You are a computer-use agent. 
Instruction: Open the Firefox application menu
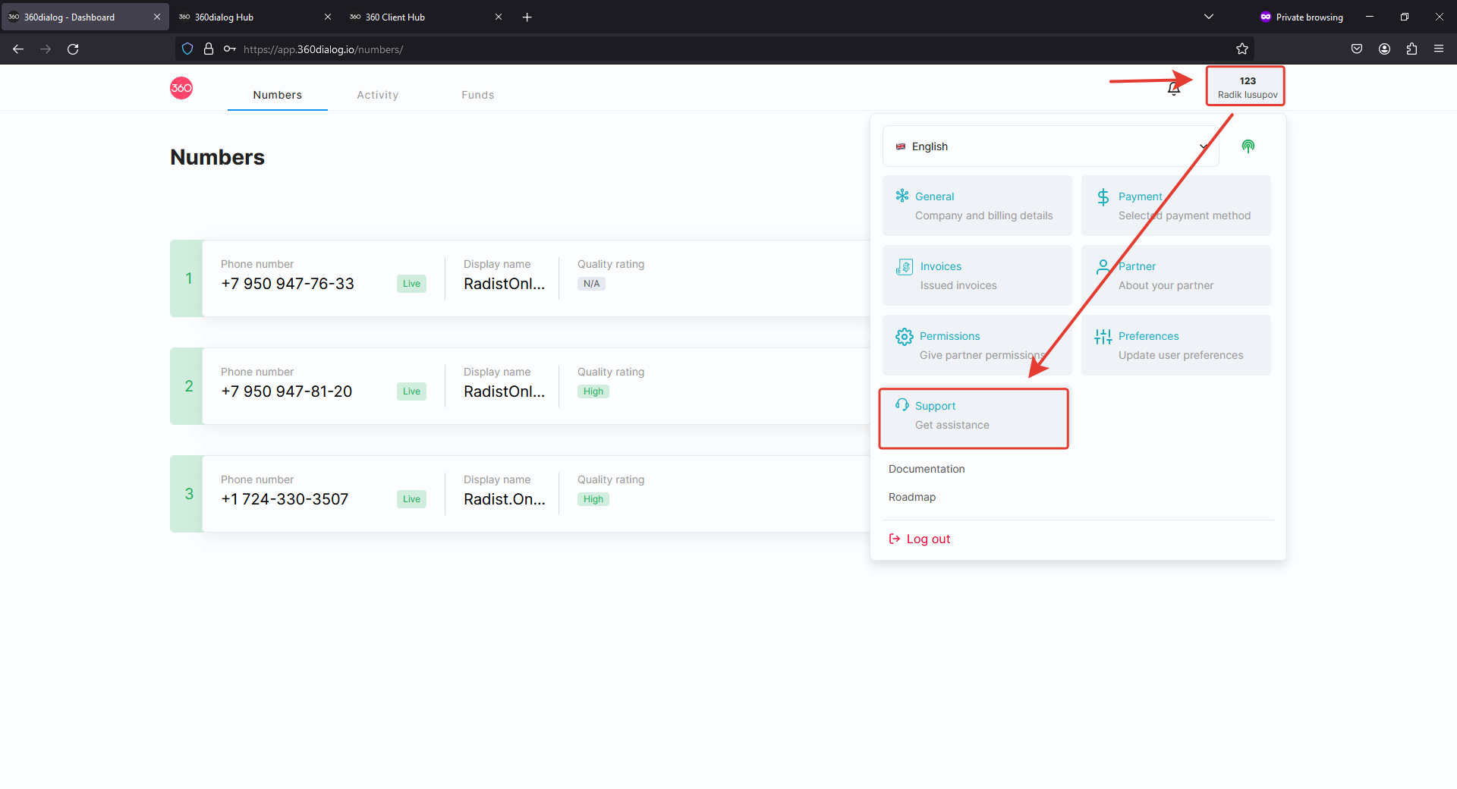pyautogui.click(x=1439, y=49)
